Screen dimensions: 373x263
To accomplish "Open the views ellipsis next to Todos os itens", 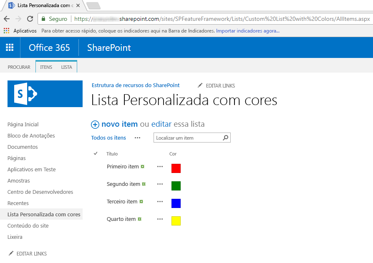I will [x=138, y=138].
